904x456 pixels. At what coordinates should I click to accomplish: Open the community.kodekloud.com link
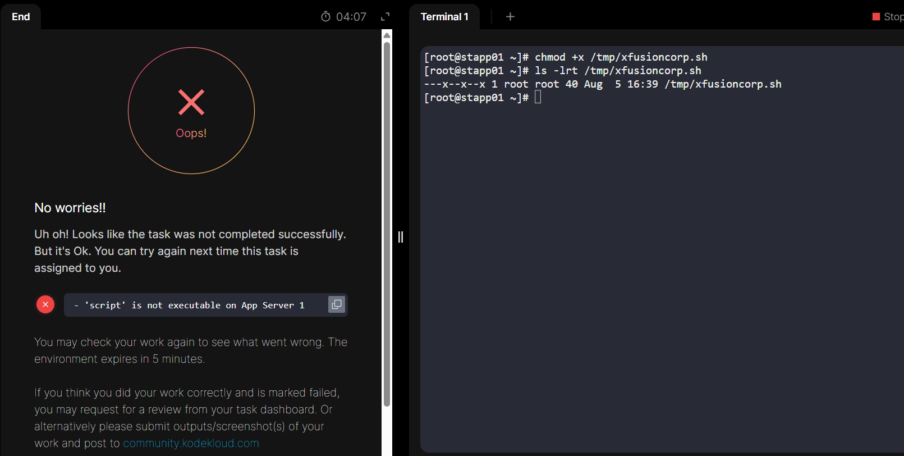click(191, 443)
